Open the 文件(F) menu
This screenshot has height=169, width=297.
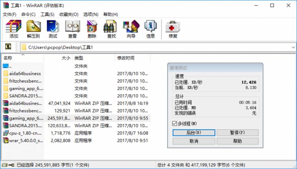coord(9,14)
